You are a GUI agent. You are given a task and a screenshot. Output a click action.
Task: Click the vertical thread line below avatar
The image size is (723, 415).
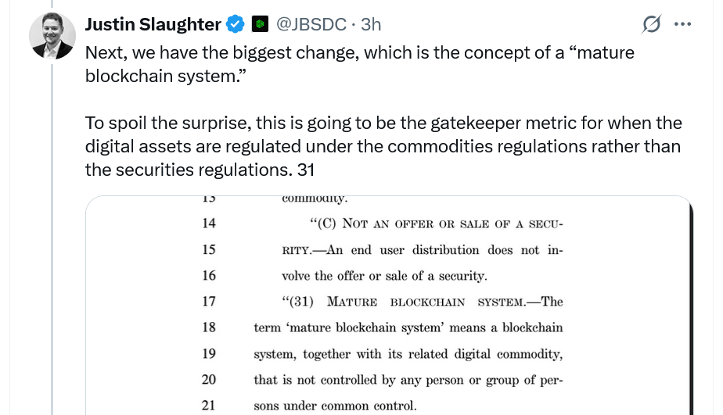pos(52,234)
